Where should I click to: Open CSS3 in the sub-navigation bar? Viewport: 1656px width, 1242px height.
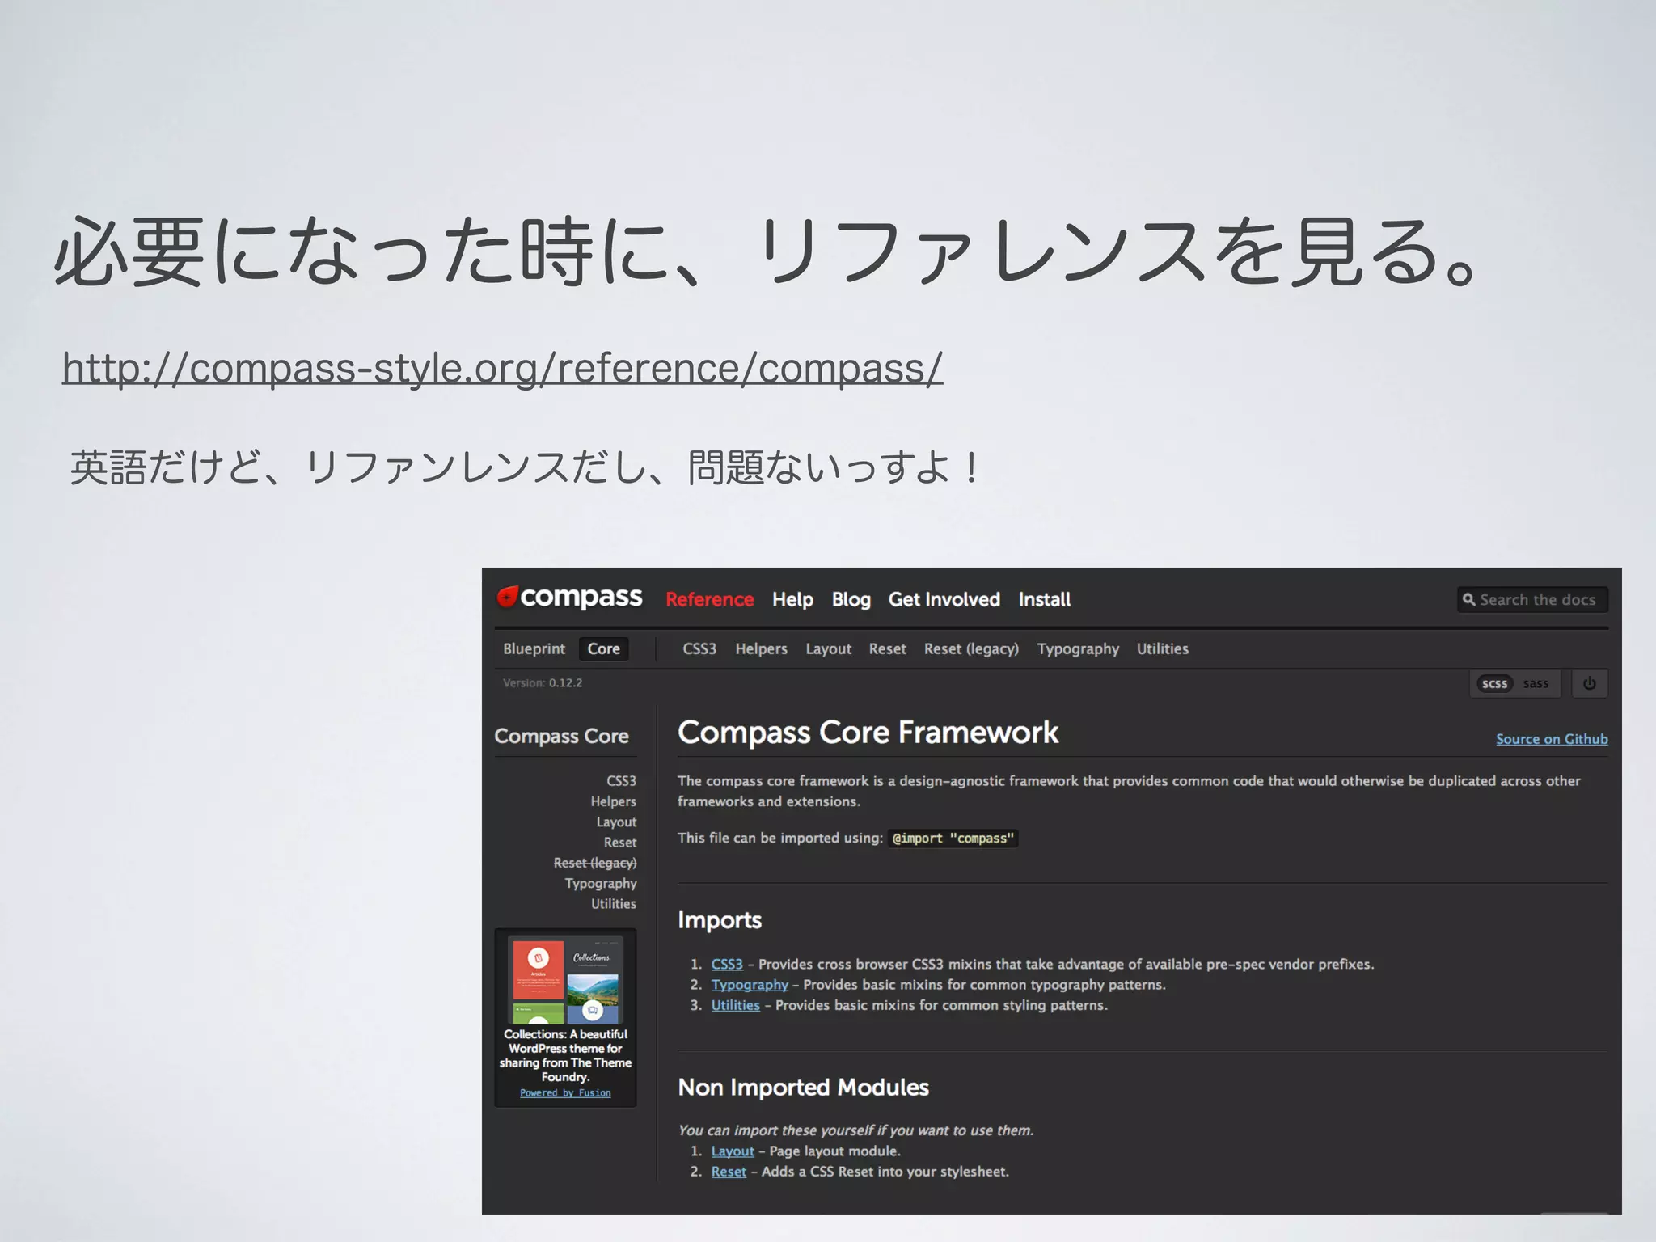699,648
